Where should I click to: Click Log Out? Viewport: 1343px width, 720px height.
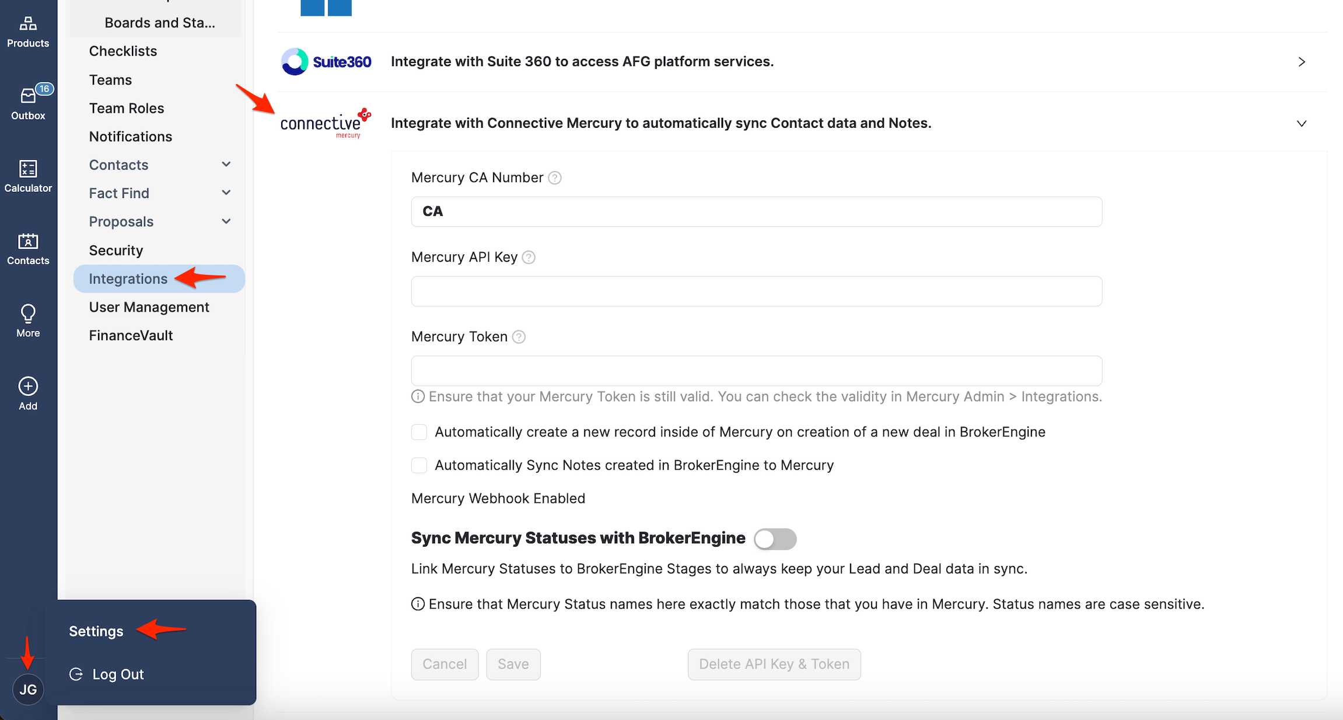coord(118,674)
